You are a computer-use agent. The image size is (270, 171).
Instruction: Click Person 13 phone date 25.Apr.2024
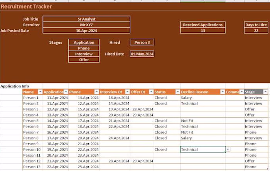(x=84, y=167)
